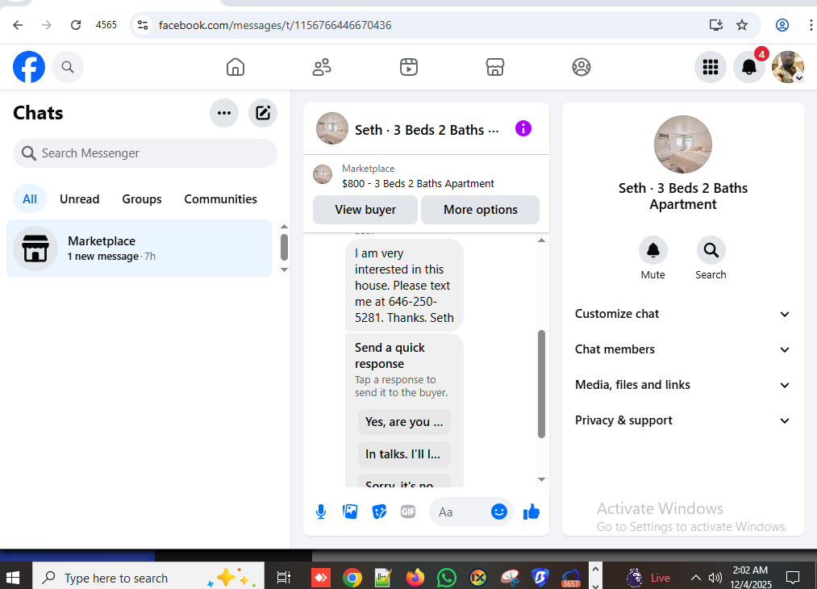The image size is (817, 589).
Task: Click the Search Messenger field
Action: tap(145, 153)
